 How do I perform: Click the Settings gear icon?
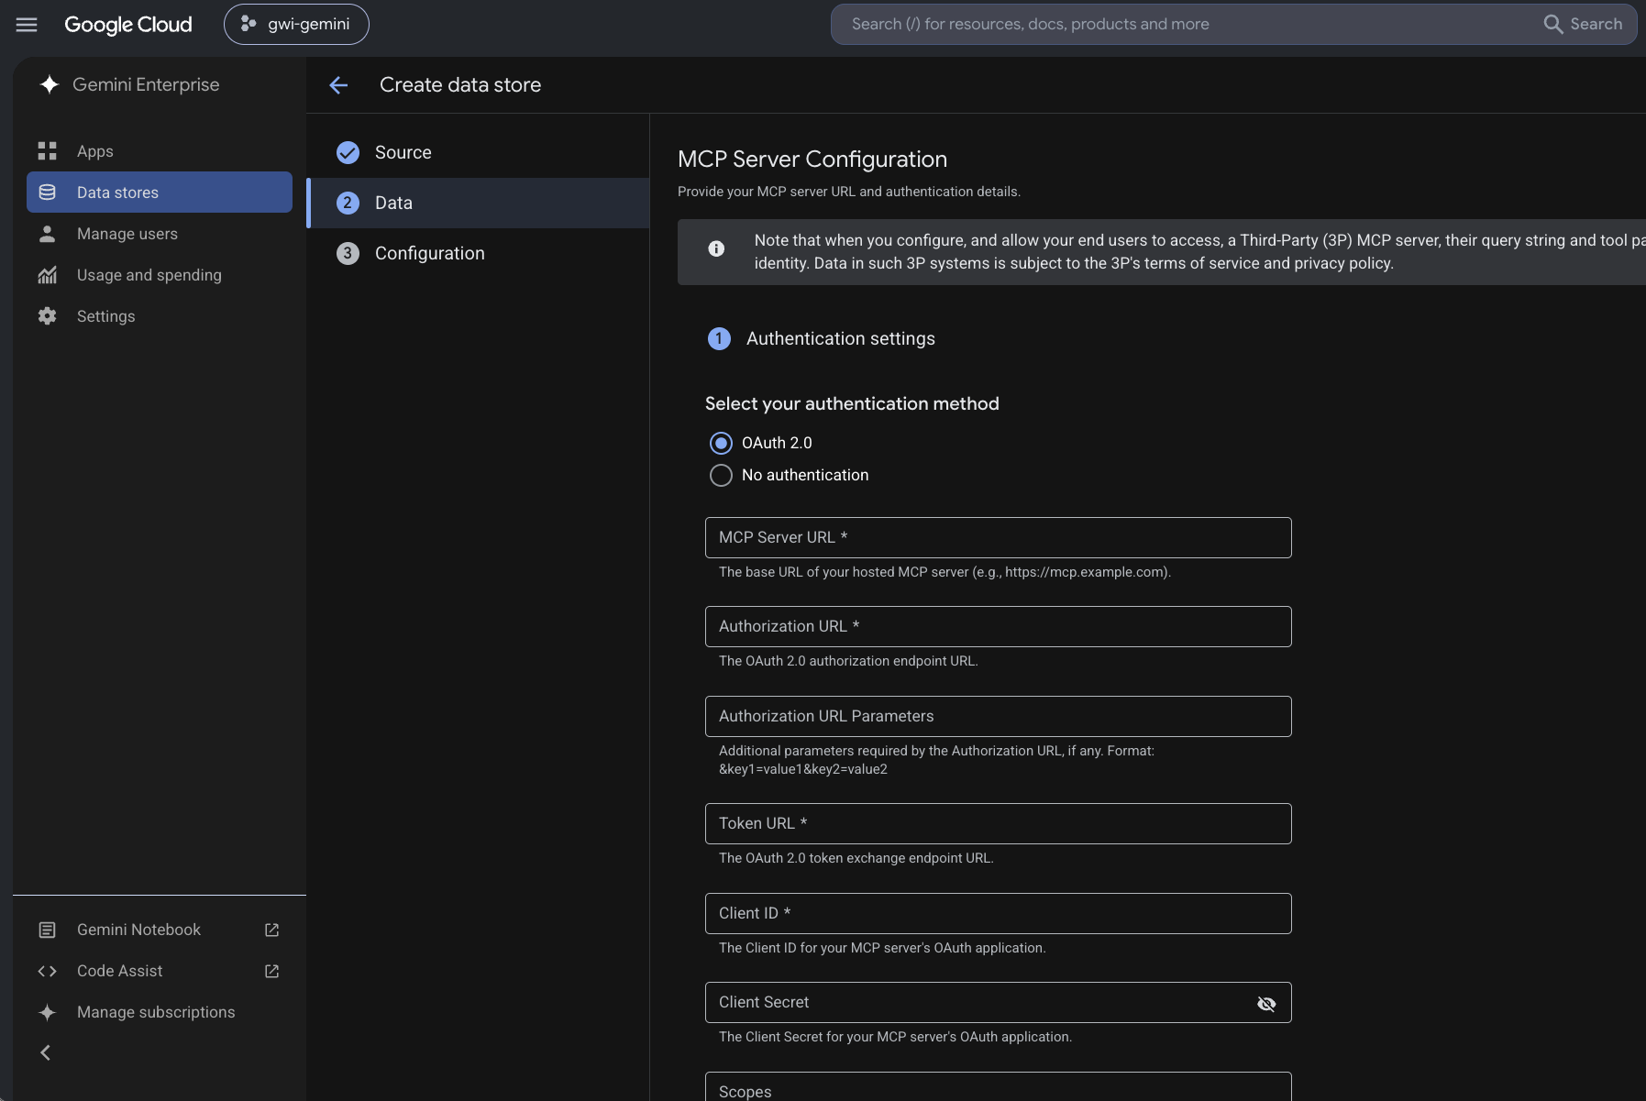[48, 316]
